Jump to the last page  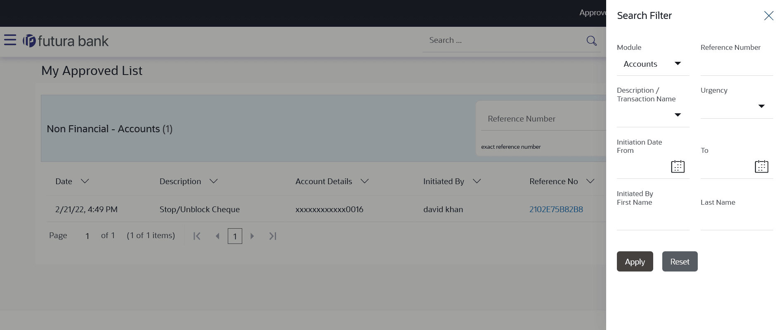[273, 236]
